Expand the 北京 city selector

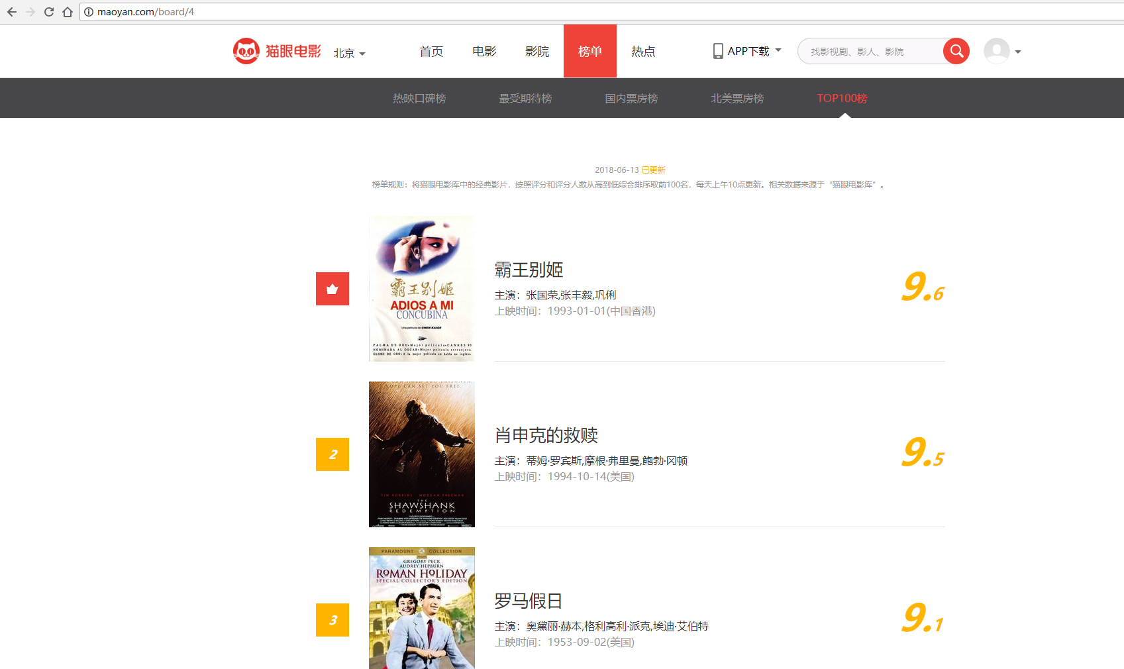[x=349, y=53]
